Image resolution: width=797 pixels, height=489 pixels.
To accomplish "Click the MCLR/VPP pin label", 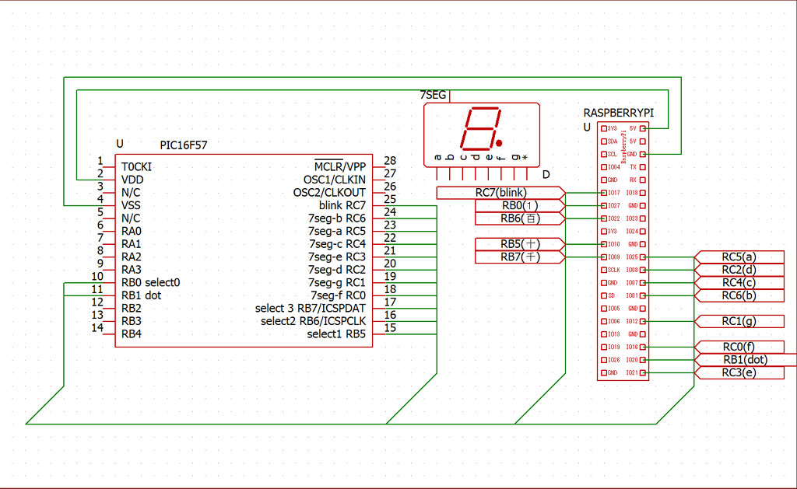I will (340, 166).
